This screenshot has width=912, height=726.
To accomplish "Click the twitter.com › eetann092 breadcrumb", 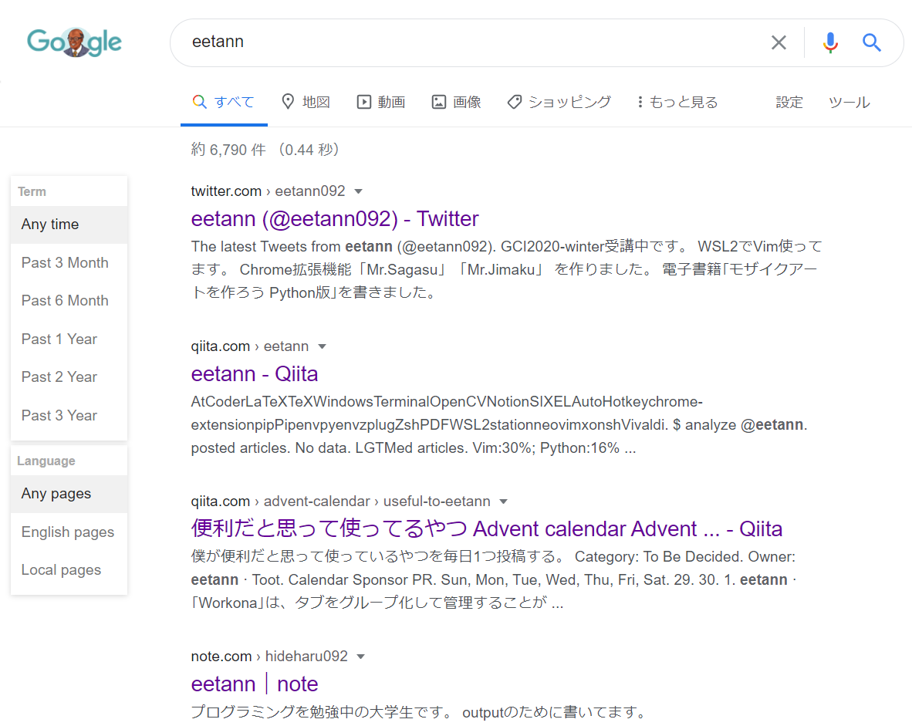I will 269,191.
